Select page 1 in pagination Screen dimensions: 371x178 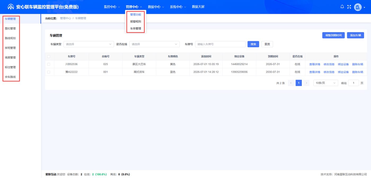299,83
